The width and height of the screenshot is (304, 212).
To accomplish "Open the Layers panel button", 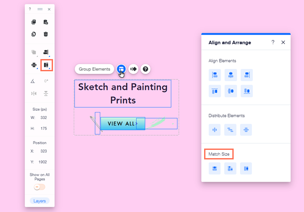I will [40, 201].
